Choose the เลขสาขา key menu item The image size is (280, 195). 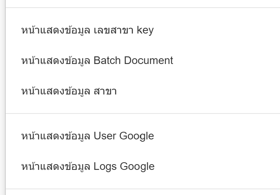coord(87,30)
